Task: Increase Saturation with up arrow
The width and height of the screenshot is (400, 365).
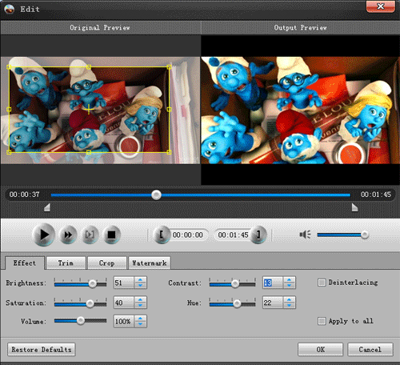Action: (x=140, y=299)
